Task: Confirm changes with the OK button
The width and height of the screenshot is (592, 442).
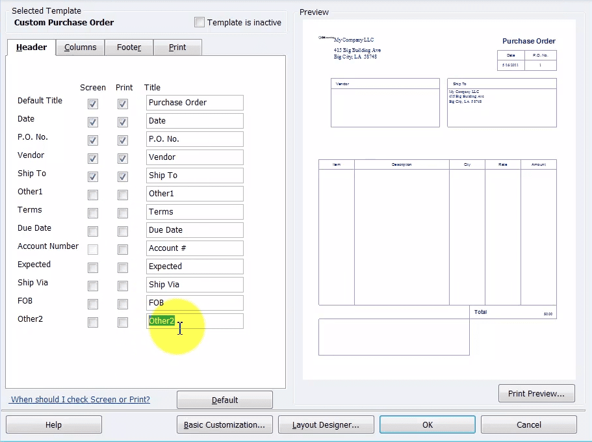Action: tap(427, 425)
